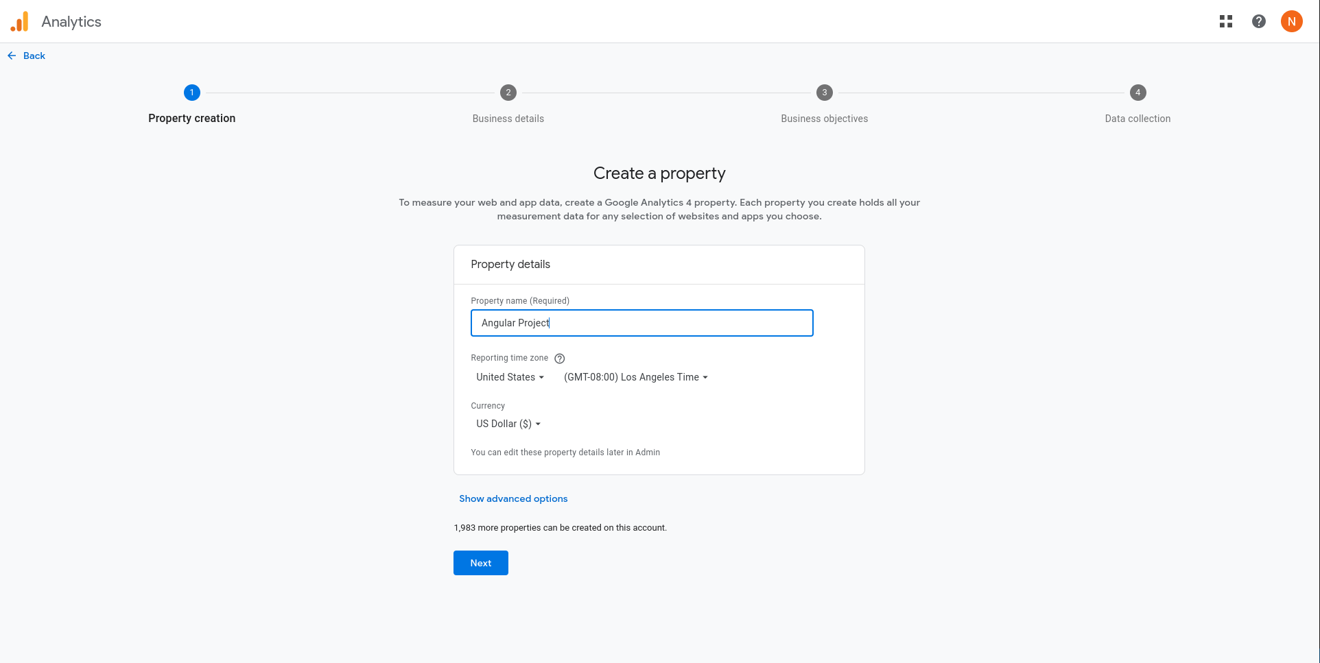Select the Business objectives step
This screenshot has height=663, width=1320.
click(x=824, y=93)
